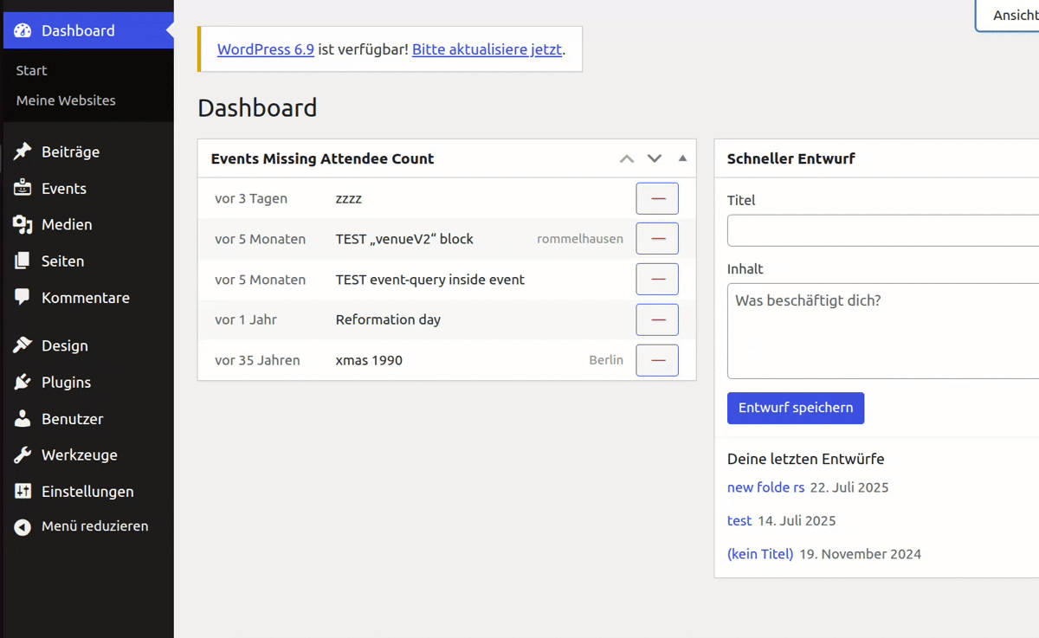
Task: Follow the Bitte aktualisiere jetzt link
Action: coord(487,49)
